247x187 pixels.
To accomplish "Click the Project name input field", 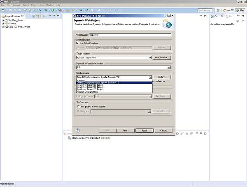I will [x=130, y=35].
